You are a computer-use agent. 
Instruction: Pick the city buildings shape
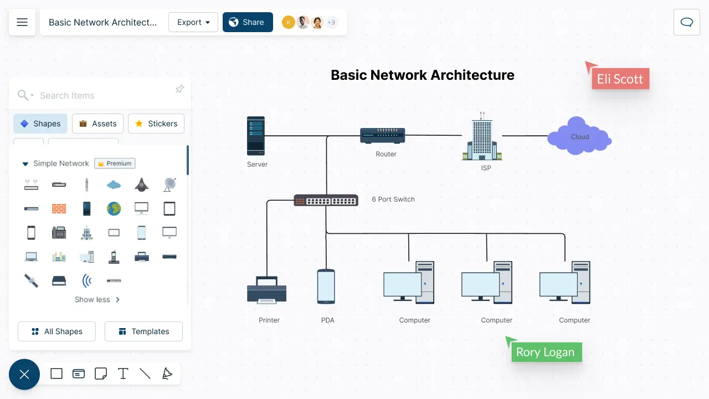[x=59, y=257]
